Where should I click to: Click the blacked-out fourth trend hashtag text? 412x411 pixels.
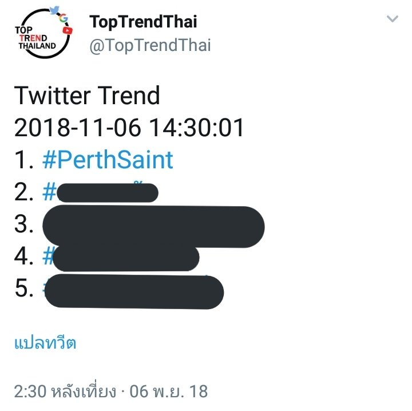(x=126, y=258)
